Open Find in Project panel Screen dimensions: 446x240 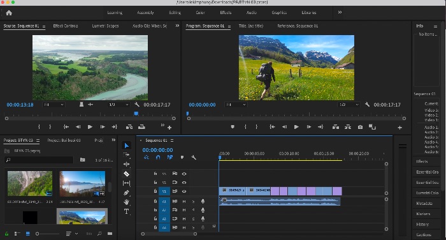point(99,234)
